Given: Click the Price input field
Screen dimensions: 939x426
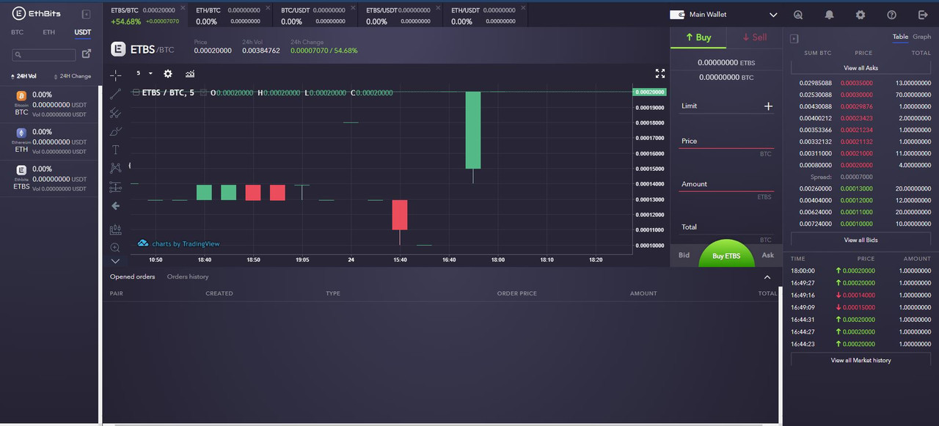Looking at the screenshot, I should coord(726,141).
